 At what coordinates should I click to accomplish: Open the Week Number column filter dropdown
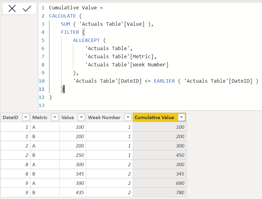click(x=128, y=117)
